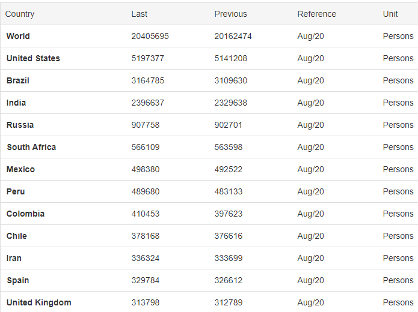Viewport: 418px width, 312px height.
Task: Open the Spain table entry
Action: click(18, 280)
